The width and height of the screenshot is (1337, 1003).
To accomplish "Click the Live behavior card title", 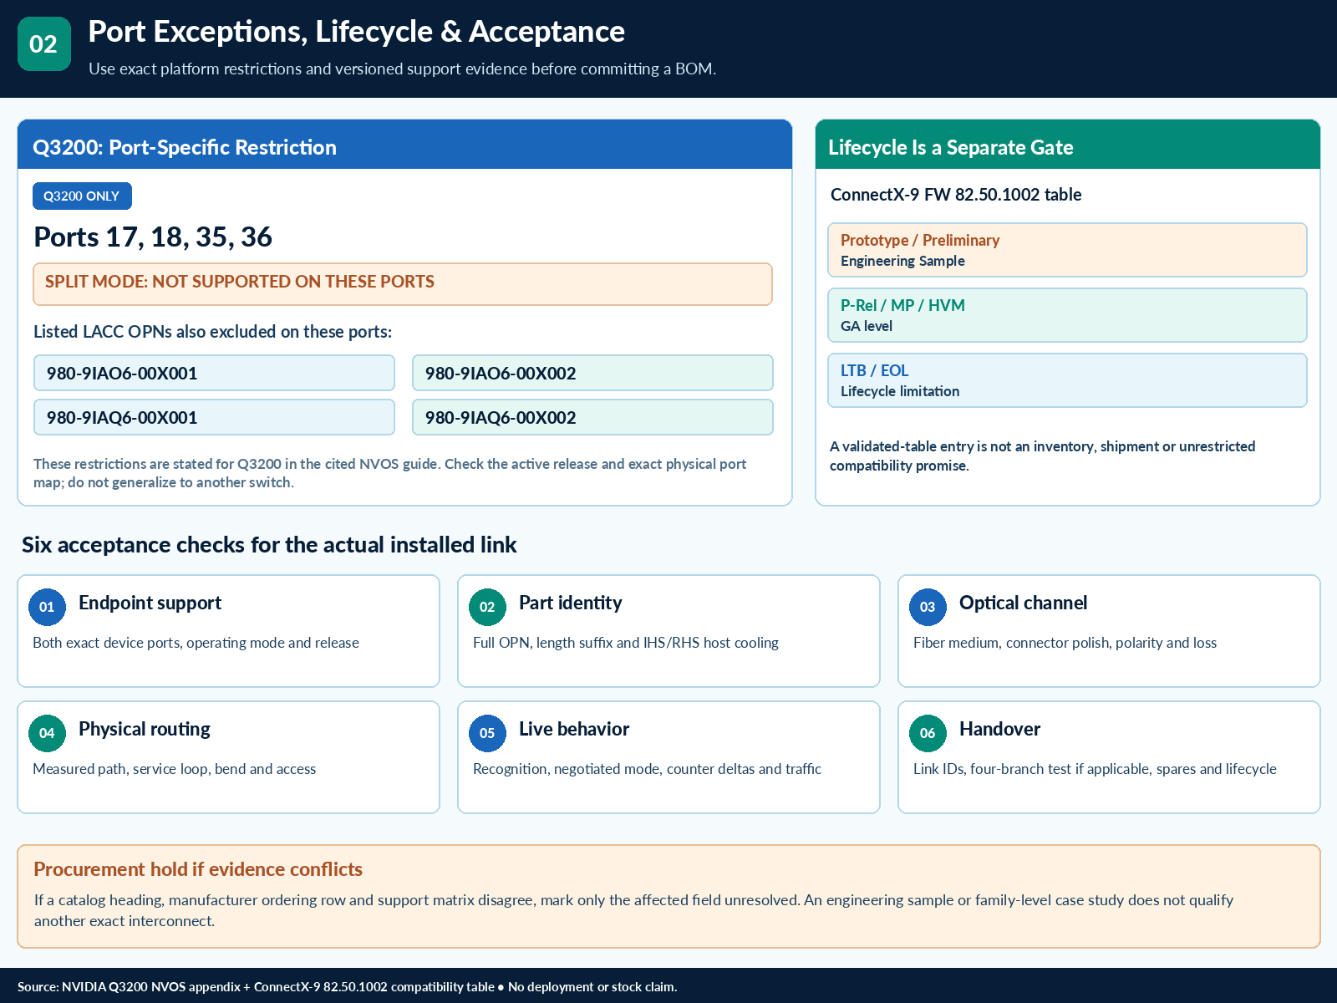I will [x=574, y=729].
